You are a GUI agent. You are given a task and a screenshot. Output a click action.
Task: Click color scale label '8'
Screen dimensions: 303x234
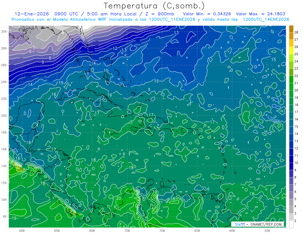click(x=295, y=177)
